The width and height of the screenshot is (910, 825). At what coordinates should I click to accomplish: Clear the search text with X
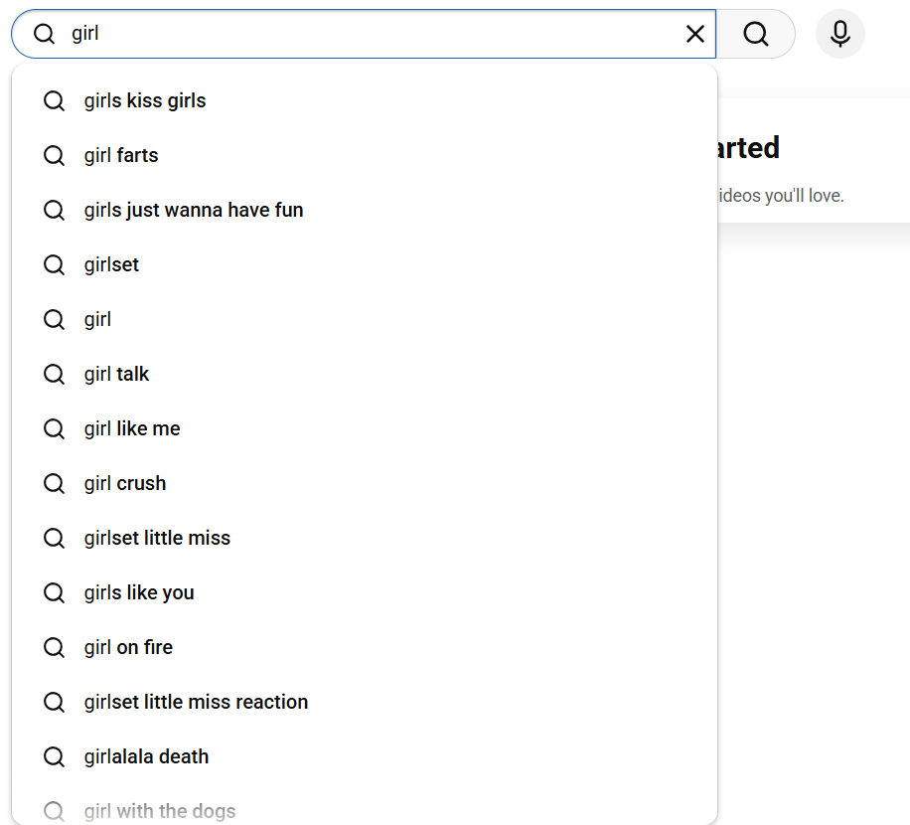pyautogui.click(x=694, y=34)
